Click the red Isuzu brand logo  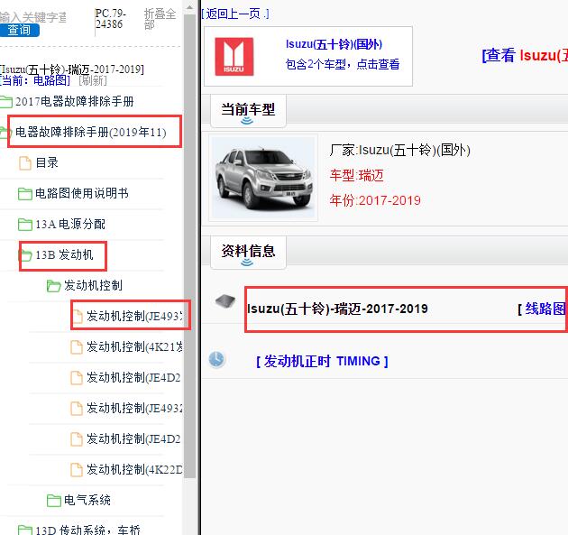(234, 57)
